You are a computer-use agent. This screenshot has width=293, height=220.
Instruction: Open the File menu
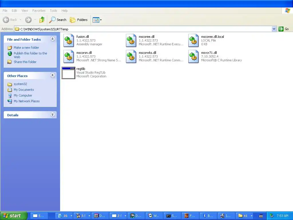tap(5, 11)
